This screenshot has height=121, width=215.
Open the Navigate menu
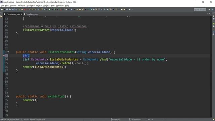(x=31, y=6)
